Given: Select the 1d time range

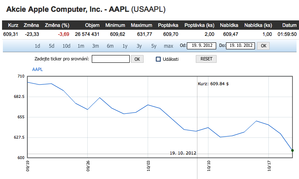Looking at the screenshot, I should click(x=38, y=46).
